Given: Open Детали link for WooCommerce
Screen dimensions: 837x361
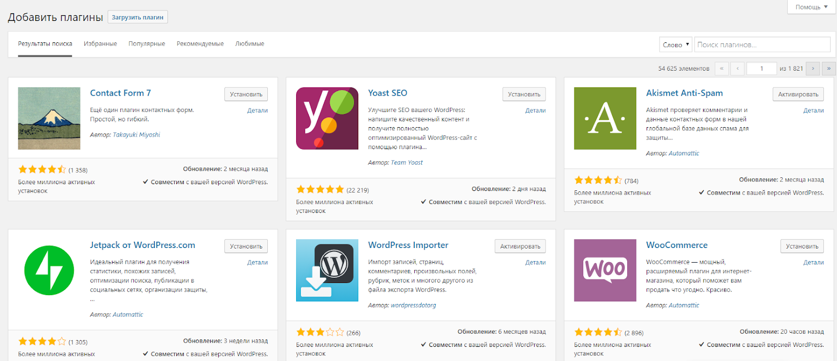Looking at the screenshot, I should 813,263.
